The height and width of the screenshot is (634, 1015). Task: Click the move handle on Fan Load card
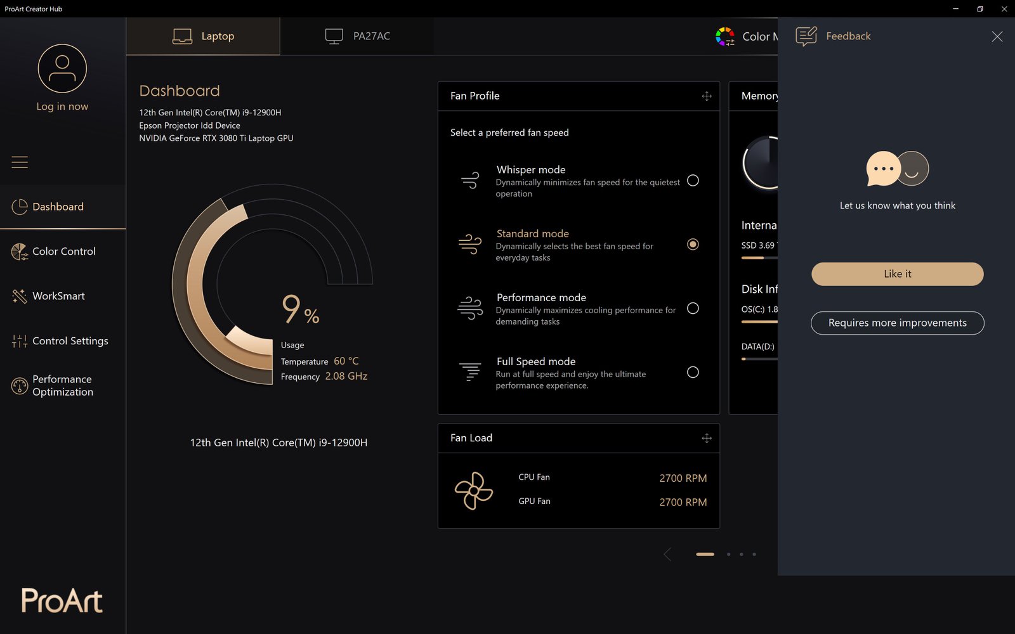[706, 438]
